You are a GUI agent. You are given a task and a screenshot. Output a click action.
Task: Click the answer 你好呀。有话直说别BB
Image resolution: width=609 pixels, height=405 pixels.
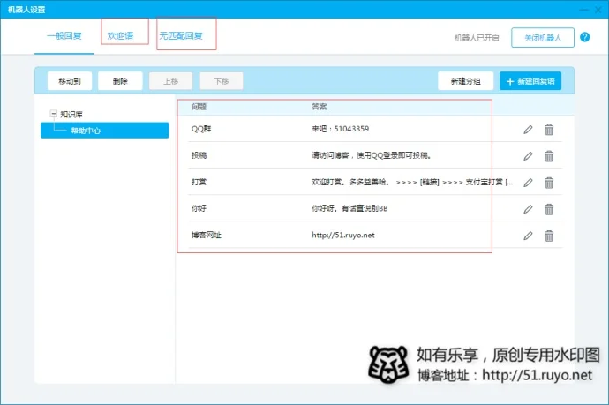(350, 208)
